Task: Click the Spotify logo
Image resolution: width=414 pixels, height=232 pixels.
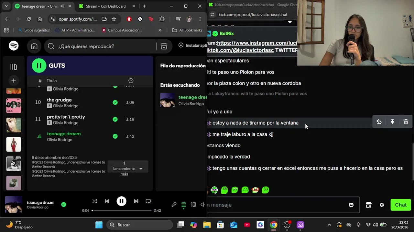Action: 14,46
